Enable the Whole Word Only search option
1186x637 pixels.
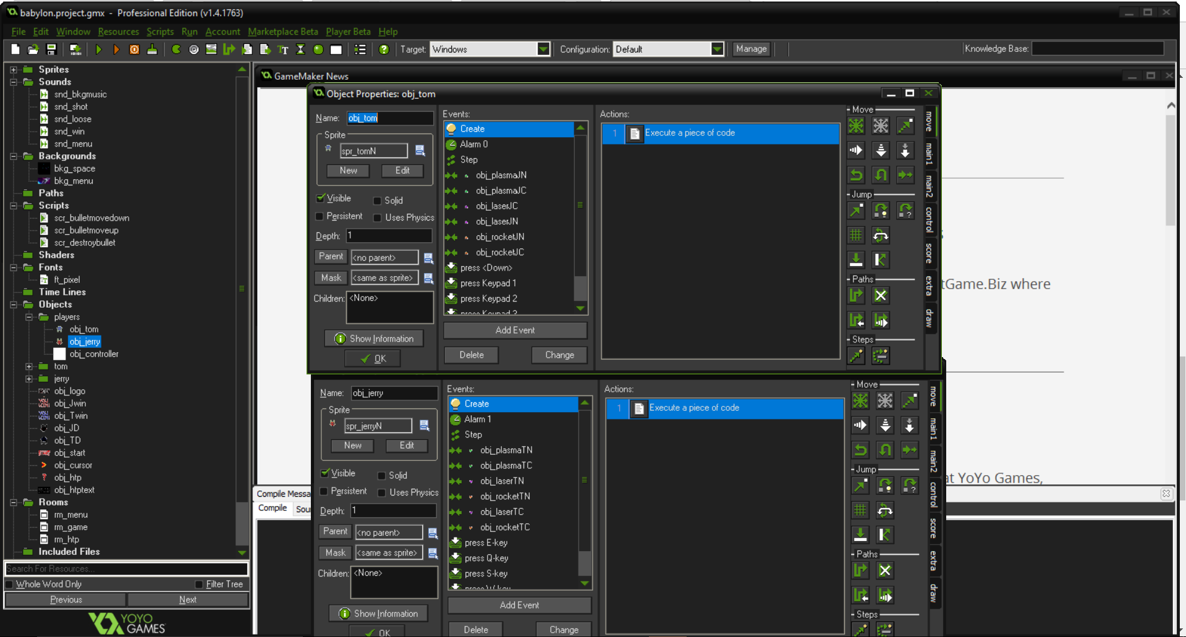pos(9,584)
